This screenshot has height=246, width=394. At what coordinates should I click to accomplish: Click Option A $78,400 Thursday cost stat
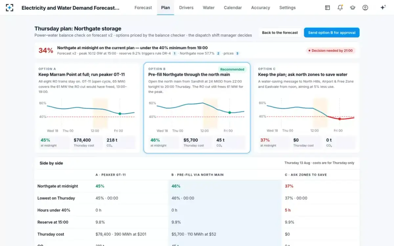tap(87, 142)
